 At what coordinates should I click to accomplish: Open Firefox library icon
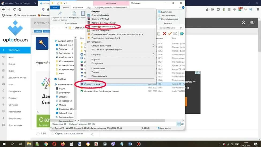(x=213, y=9)
